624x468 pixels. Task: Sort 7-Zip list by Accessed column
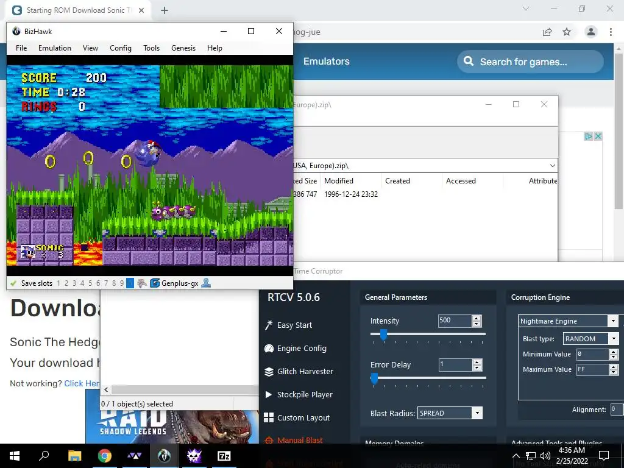point(472,180)
